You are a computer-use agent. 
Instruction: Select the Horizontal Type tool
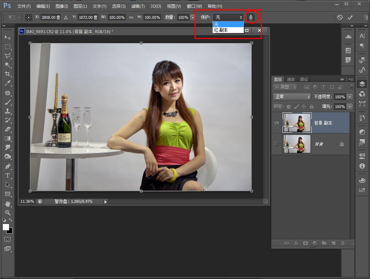click(7, 176)
